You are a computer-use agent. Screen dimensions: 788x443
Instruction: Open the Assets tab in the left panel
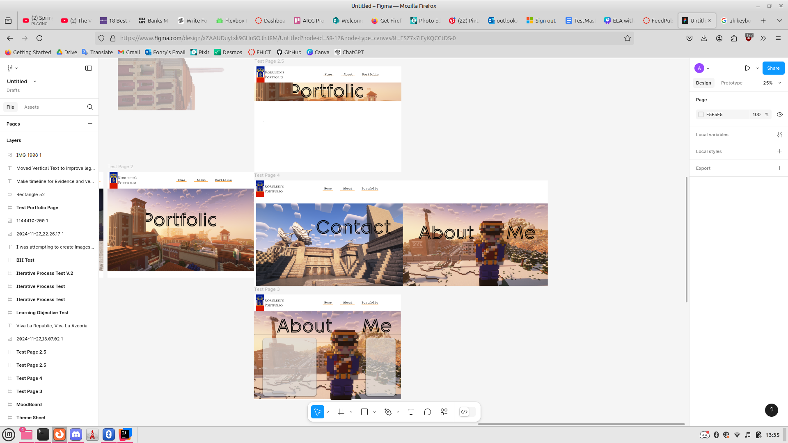(32, 107)
